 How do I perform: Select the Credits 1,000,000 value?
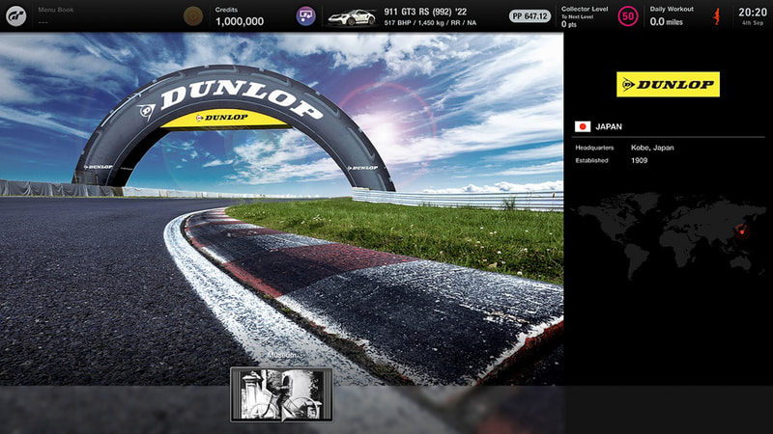239,21
